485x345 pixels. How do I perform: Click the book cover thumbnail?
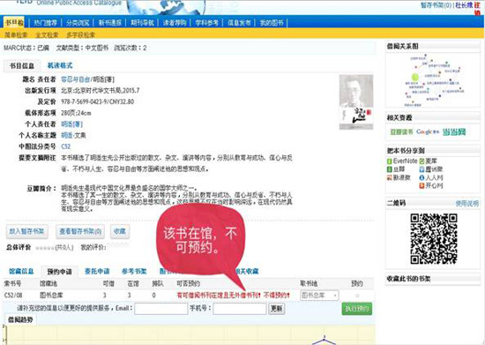click(x=356, y=101)
